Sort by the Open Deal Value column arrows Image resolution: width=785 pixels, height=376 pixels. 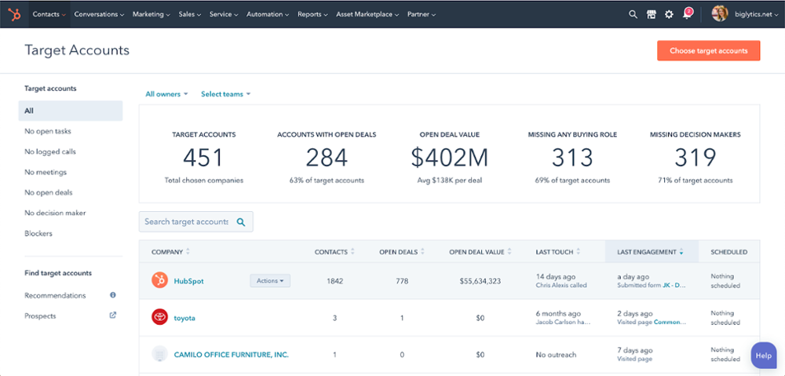coord(509,252)
